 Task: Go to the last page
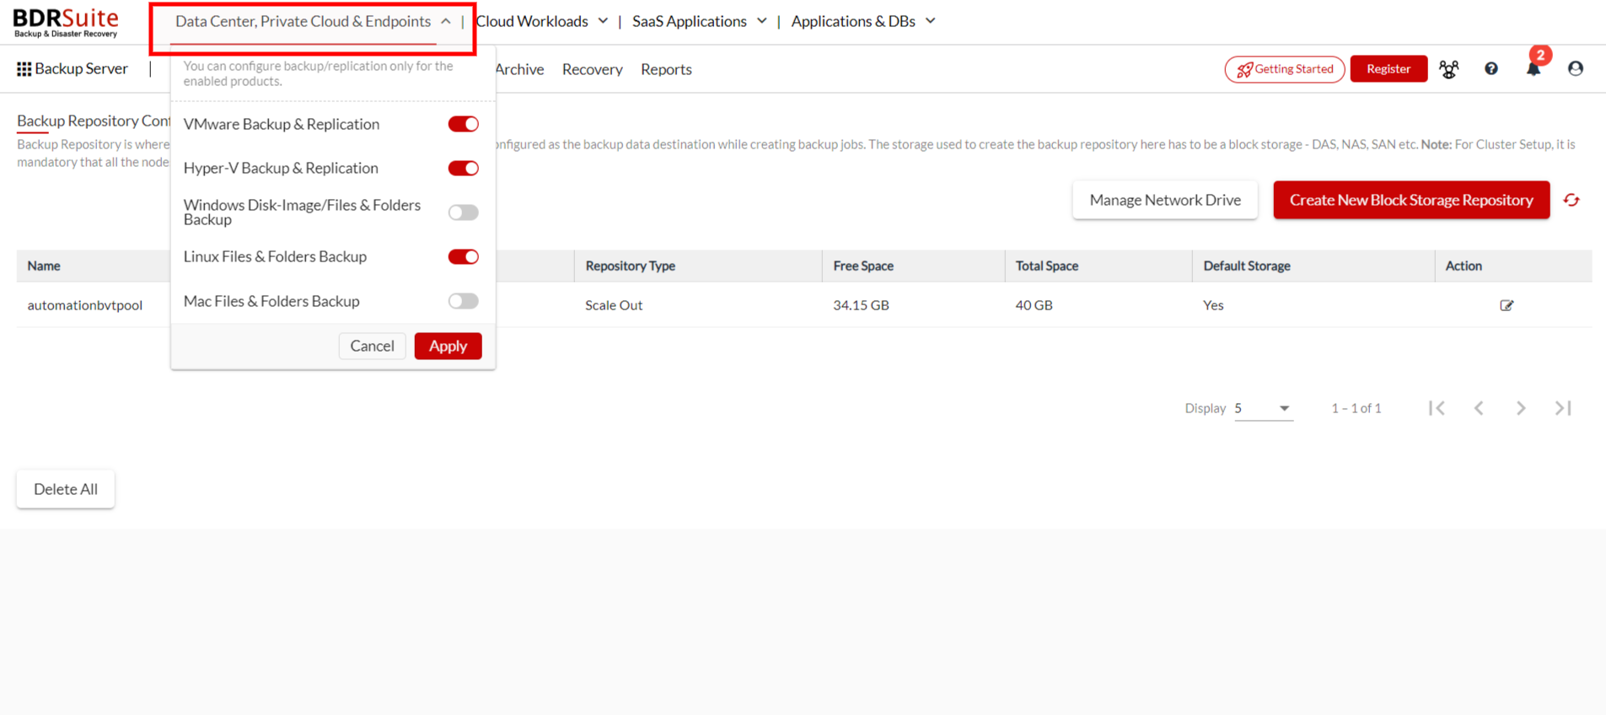pos(1563,408)
